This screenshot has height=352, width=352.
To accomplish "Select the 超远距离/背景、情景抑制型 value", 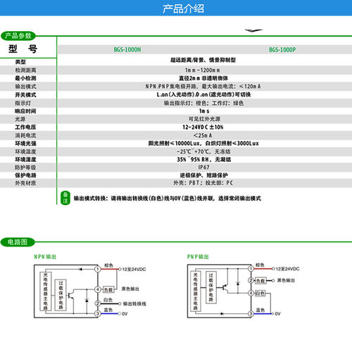I will [203, 60].
